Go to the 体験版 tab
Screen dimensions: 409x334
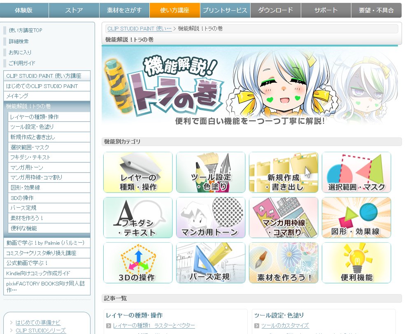click(24, 10)
